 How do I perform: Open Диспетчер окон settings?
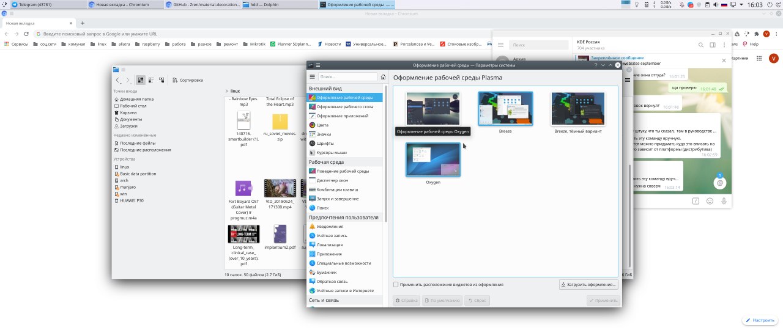(x=346, y=180)
